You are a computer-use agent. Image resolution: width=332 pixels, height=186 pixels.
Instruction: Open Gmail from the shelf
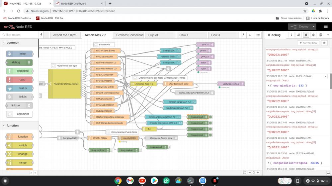[x=130, y=181]
